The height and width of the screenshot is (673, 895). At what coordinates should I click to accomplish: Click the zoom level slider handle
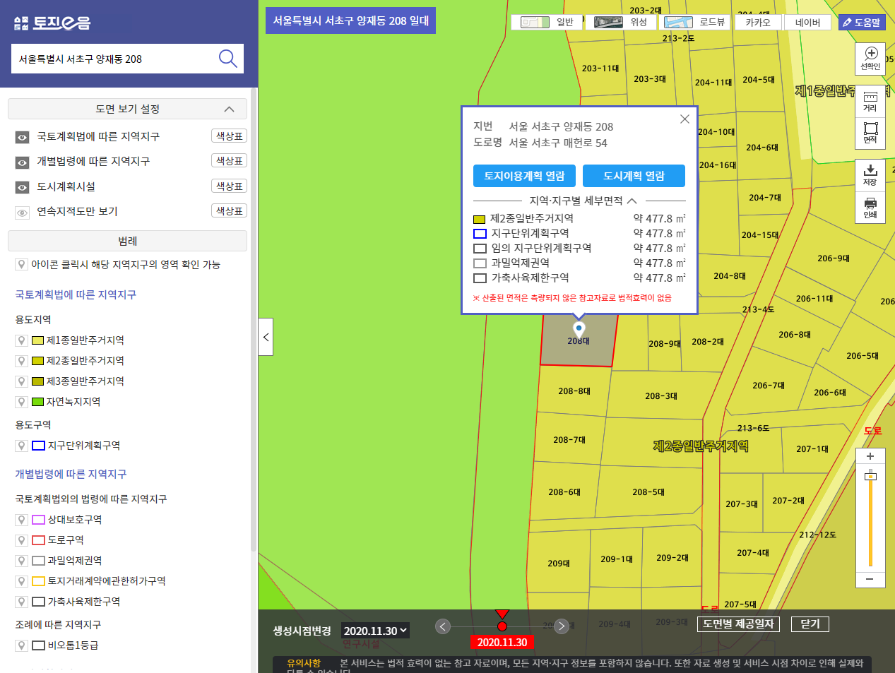pyautogui.click(x=870, y=477)
